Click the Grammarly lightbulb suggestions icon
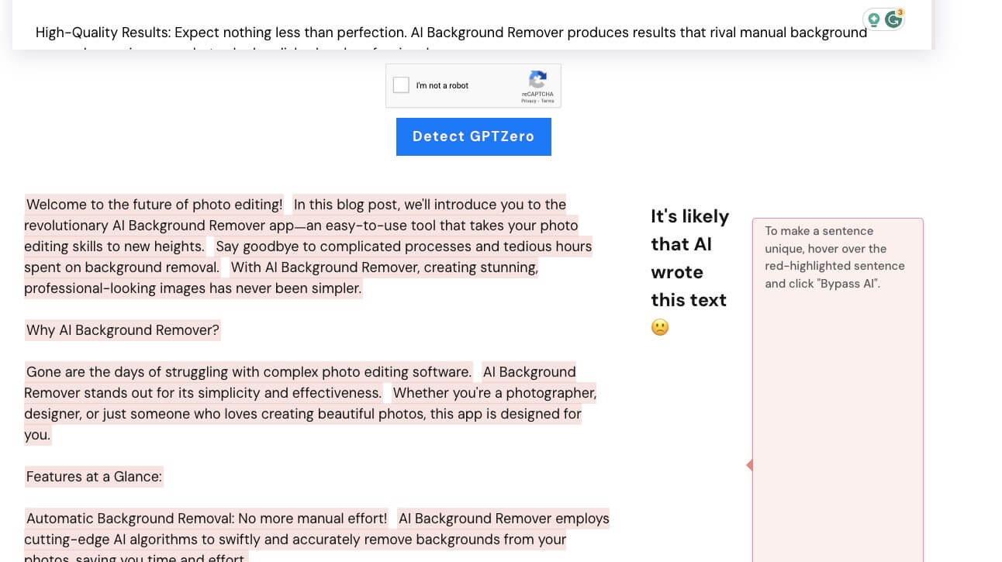The width and height of the screenshot is (1002, 562). (874, 19)
